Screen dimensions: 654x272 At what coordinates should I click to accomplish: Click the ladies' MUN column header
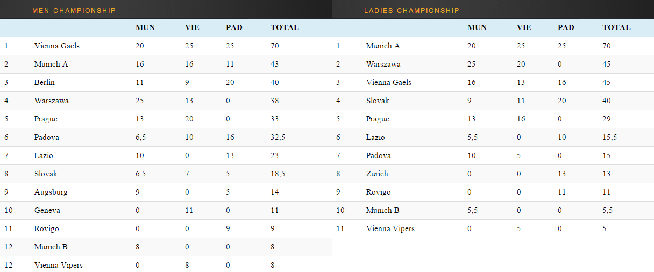[x=477, y=27]
